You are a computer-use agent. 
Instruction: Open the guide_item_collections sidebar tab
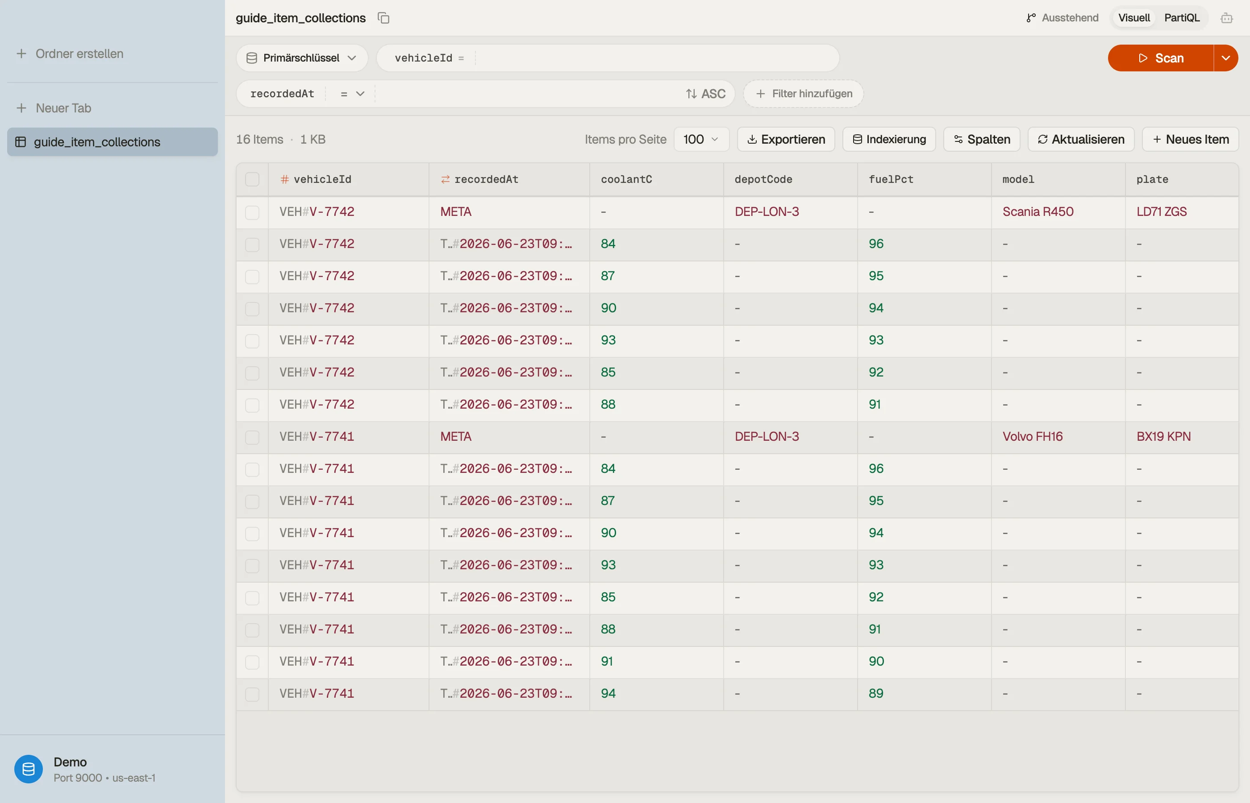(112, 142)
